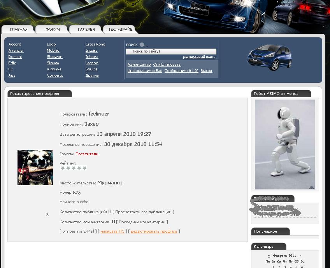
Task: Click Просмотреть все публикации link
Action: (x=143, y=212)
